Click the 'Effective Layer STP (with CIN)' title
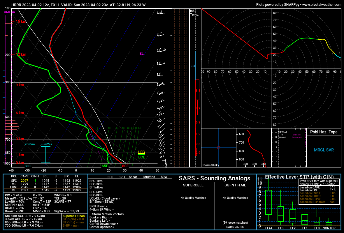Viewport: 344px width, 233px height. click(299, 177)
